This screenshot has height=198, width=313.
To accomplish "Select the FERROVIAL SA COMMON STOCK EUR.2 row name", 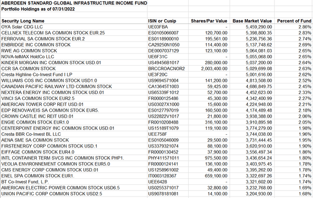I will pos(43,39).
